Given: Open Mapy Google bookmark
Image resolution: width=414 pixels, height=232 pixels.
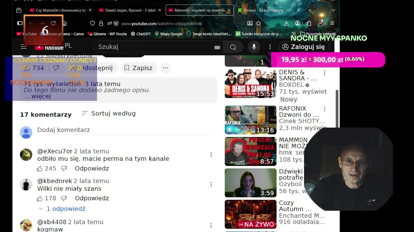Looking at the screenshot, I should pyautogui.click(x=169, y=34).
